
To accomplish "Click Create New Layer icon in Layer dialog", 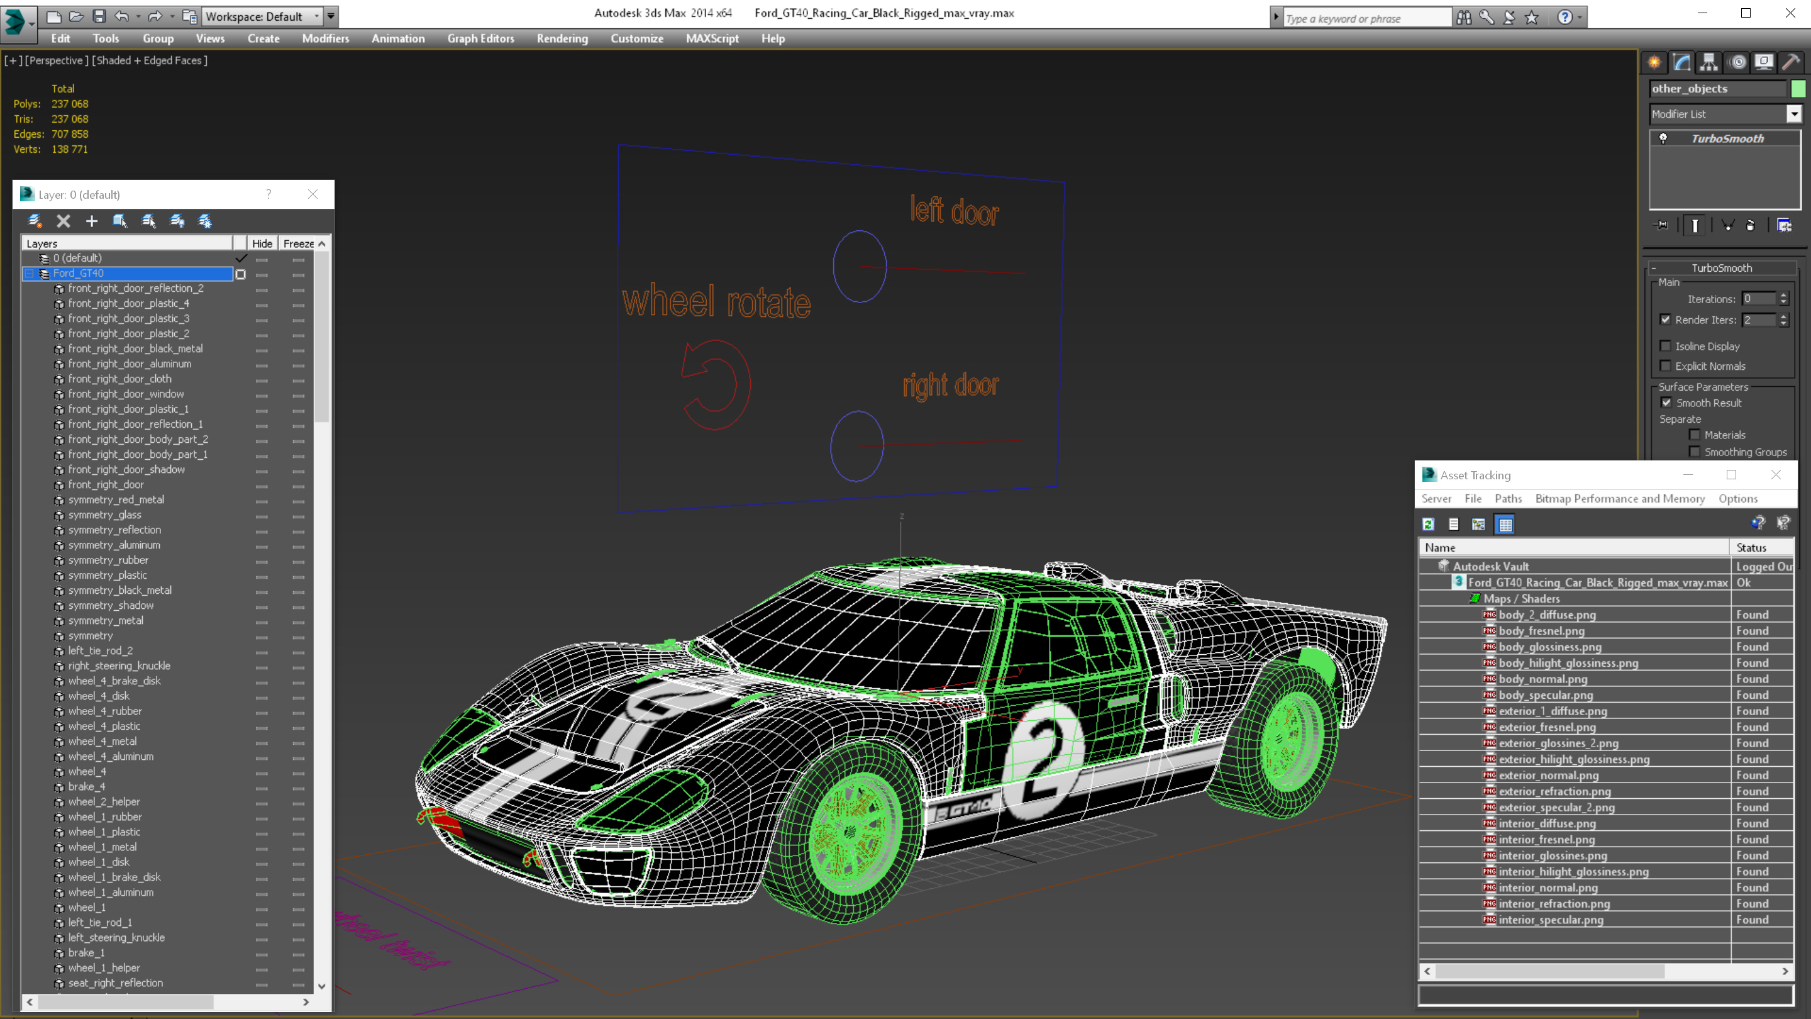I will tap(35, 221).
